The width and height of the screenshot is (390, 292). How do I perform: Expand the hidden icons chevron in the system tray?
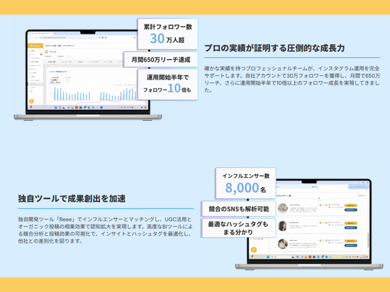118,107
